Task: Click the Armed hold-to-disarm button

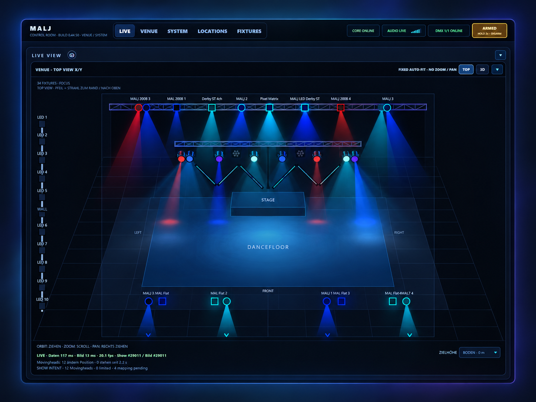Action: tap(489, 31)
